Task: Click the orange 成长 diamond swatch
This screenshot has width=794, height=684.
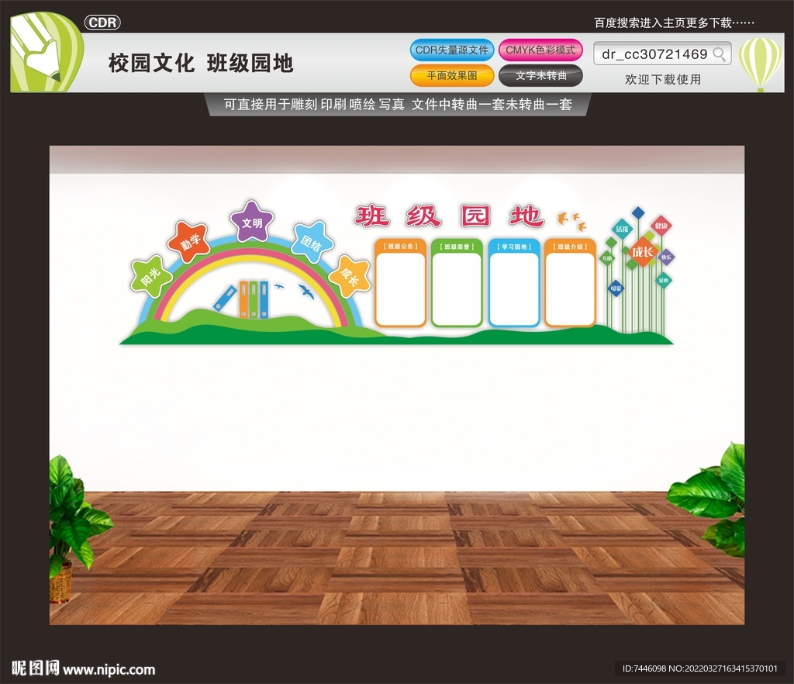Action: tap(644, 252)
